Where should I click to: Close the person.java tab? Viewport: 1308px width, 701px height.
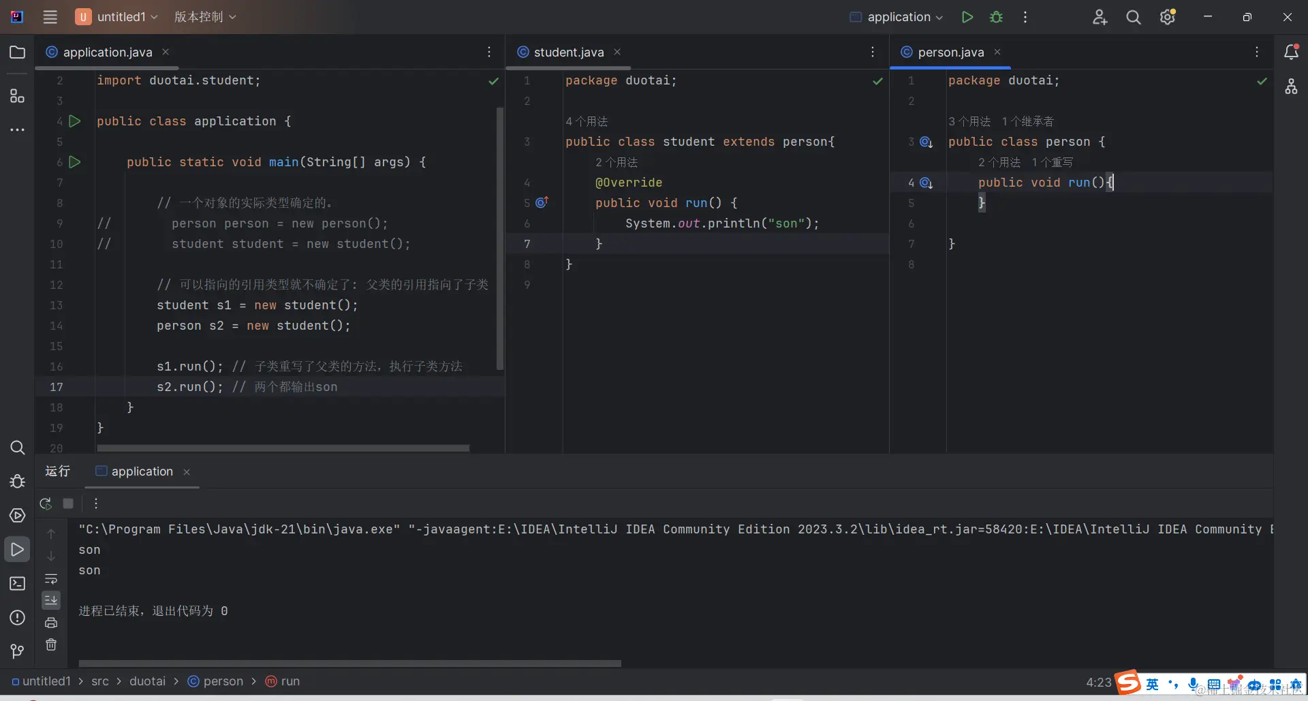click(997, 52)
